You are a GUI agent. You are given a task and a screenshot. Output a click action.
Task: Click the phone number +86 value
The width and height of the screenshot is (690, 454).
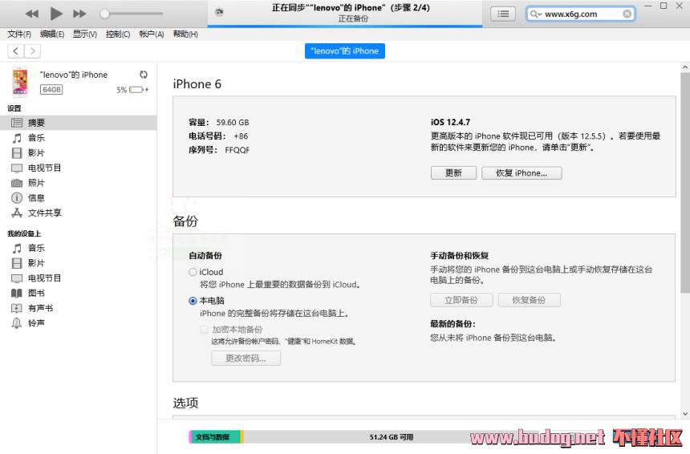point(241,136)
